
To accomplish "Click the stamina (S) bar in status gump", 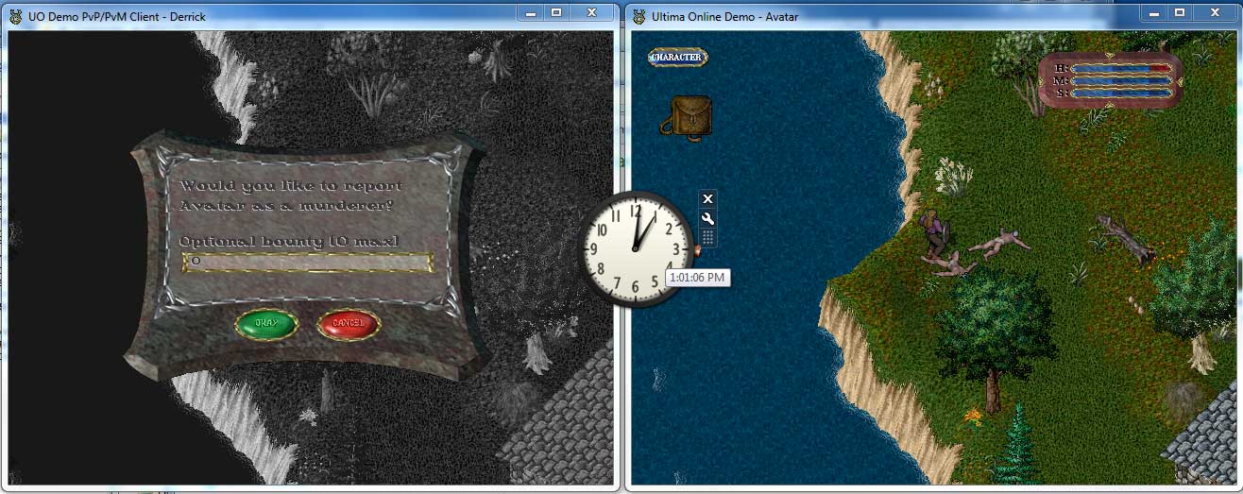I will [x=1120, y=93].
